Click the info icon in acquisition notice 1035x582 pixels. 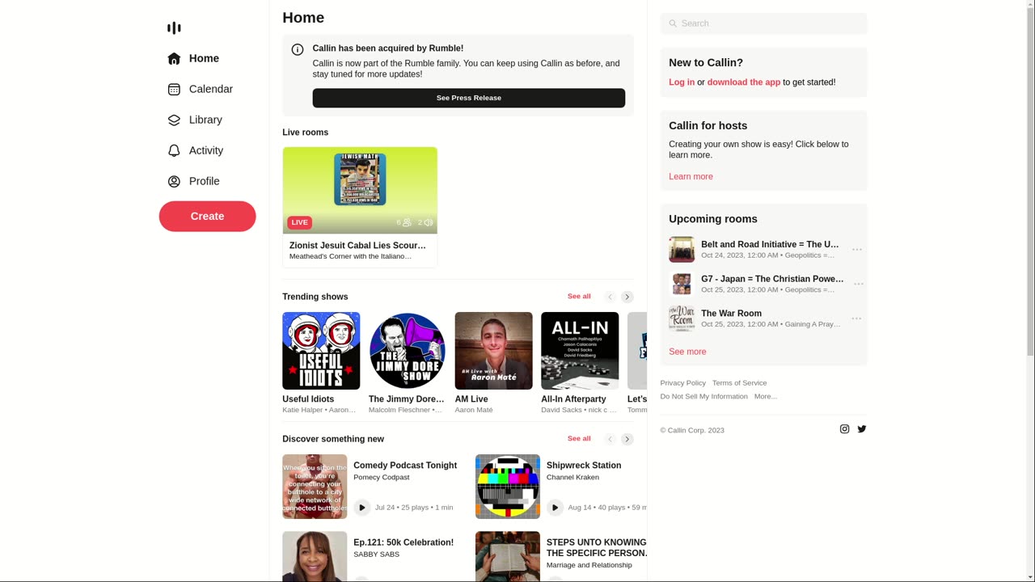click(x=298, y=49)
